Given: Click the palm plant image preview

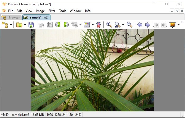Looking at the screenshot, I should click(x=92, y=70).
